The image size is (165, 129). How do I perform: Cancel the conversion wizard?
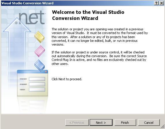tap(149, 123)
